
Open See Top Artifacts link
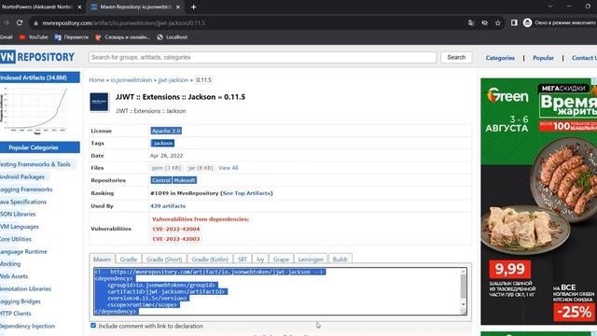coord(246,193)
